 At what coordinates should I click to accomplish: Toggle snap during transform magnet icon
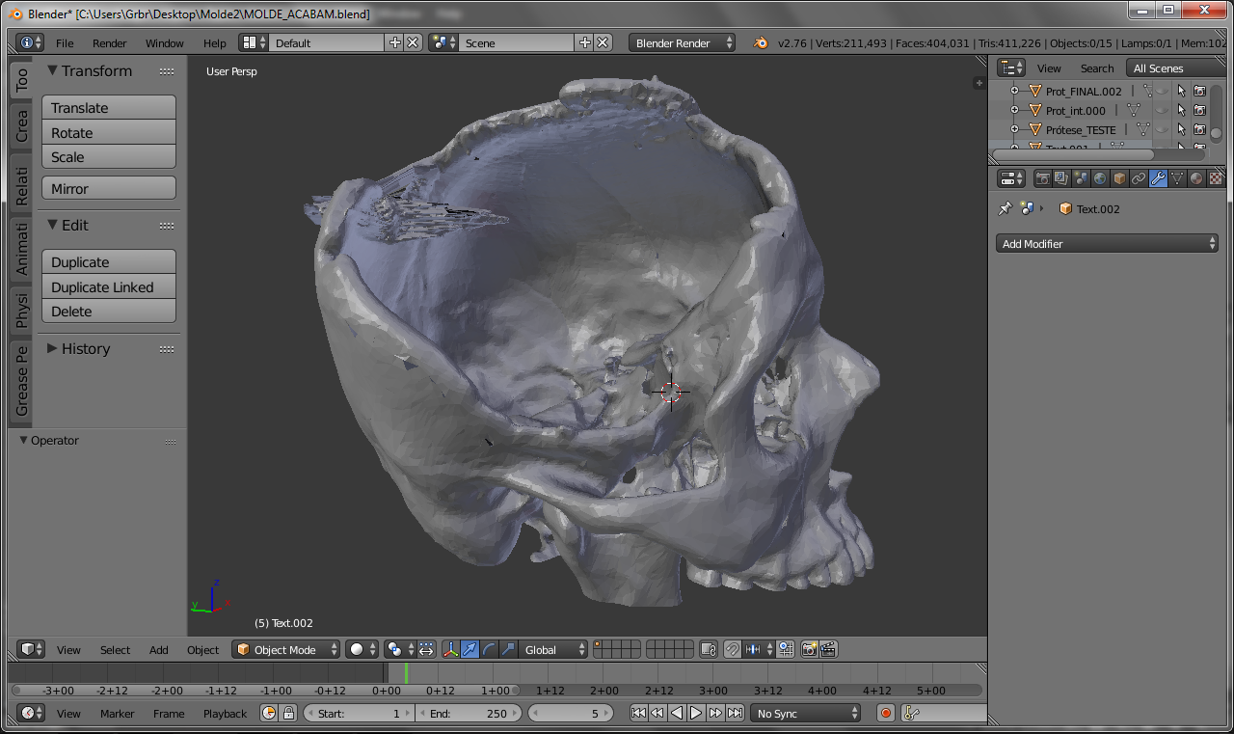(x=732, y=649)
